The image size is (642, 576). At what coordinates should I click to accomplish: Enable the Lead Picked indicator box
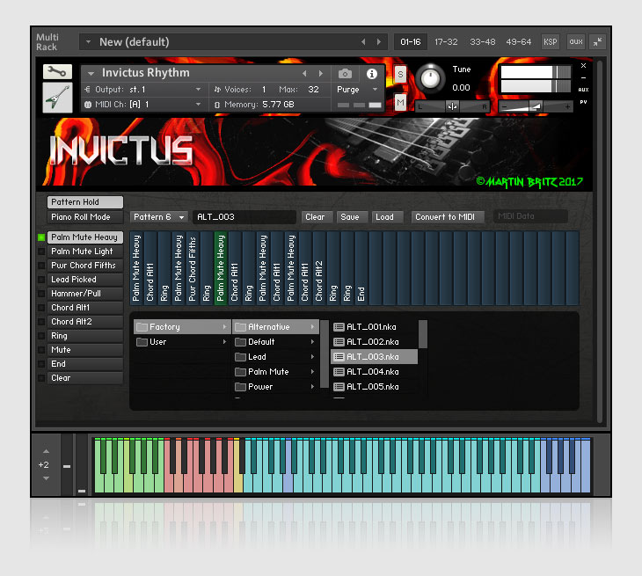point(41,279)
